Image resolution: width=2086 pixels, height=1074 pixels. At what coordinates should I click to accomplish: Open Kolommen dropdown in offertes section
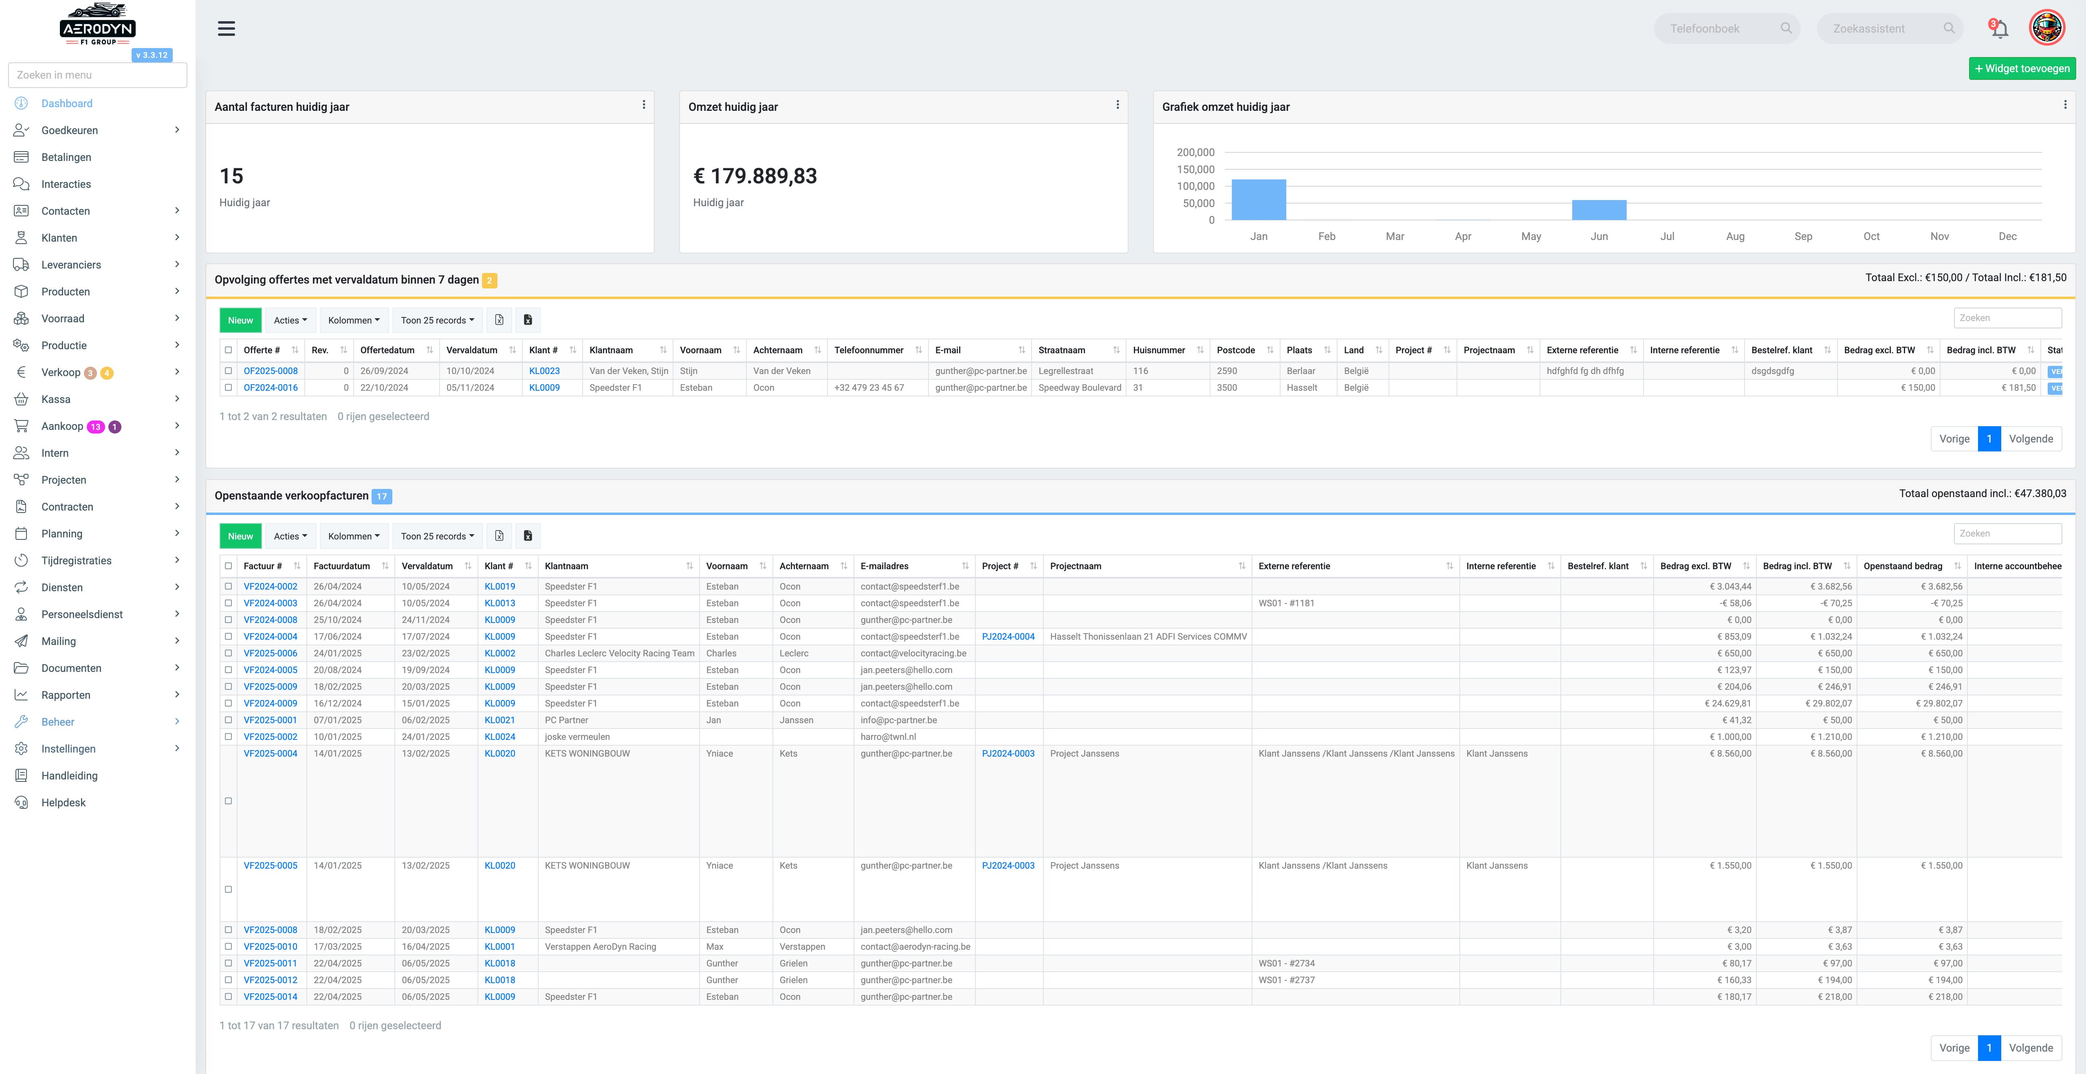[354, 320]
